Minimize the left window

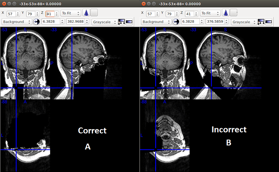pyautogui.click(x=9, y=4)
